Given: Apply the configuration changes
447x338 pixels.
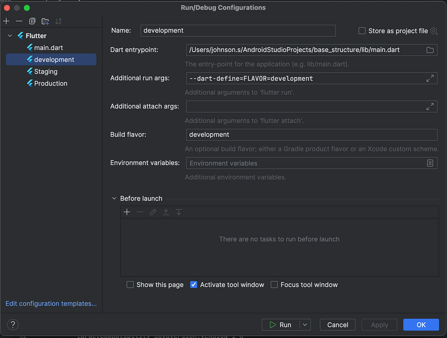Looking at the screenshot, I should tap(379, 325).
